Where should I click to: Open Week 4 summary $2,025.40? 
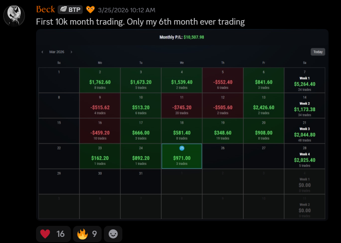(304, 156)
